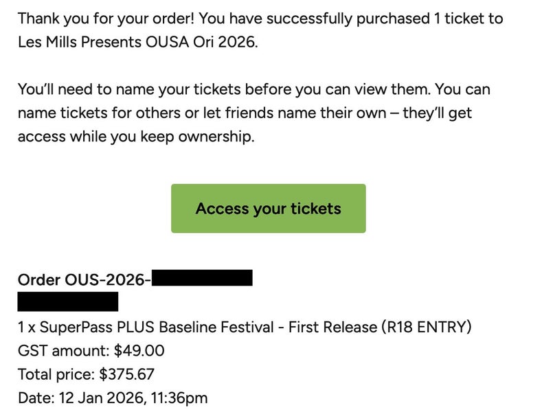Click the Total price label
This screenshot has height=412, width=542.
pyautogui.click(x=56, y=374)
